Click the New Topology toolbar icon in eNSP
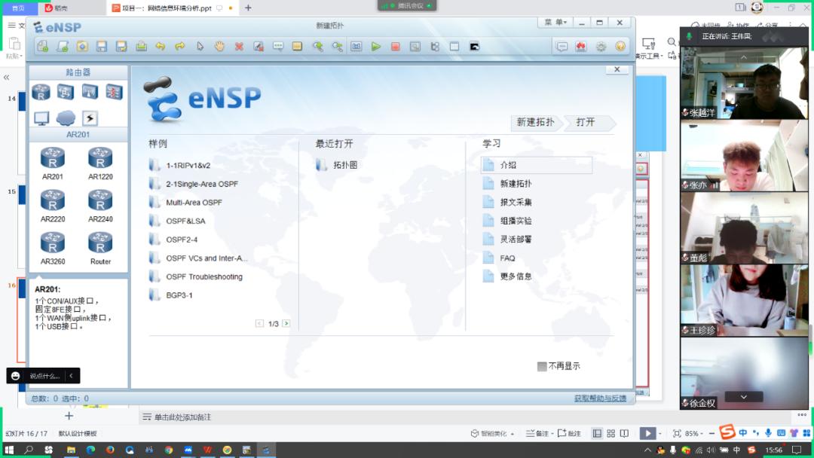The image size is (814, 458). pyautogui.click(x=42, y=47)
